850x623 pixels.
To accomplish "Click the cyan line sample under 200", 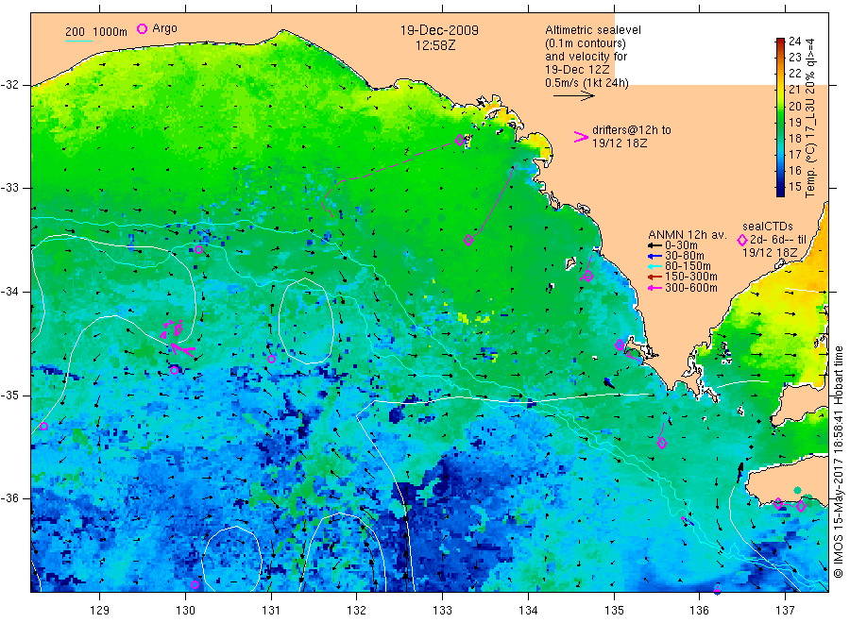I will click(x=78, y=42).
